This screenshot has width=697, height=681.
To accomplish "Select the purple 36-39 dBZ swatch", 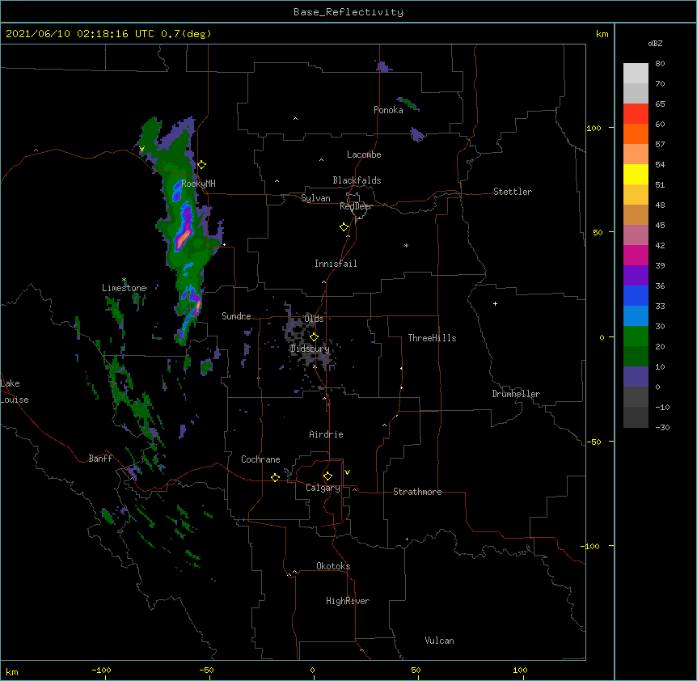I will [x=636, y=276].
